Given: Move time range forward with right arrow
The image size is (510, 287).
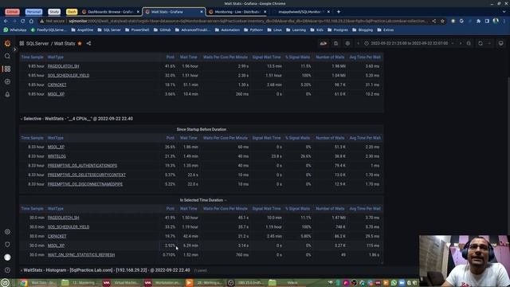Looking at the screenshot, I should (x=461, y=43).
